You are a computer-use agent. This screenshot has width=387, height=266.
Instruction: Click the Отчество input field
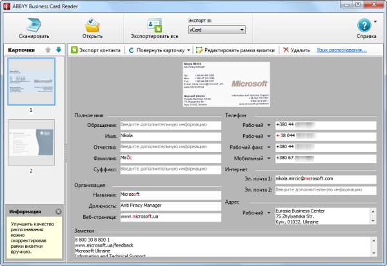170,147
